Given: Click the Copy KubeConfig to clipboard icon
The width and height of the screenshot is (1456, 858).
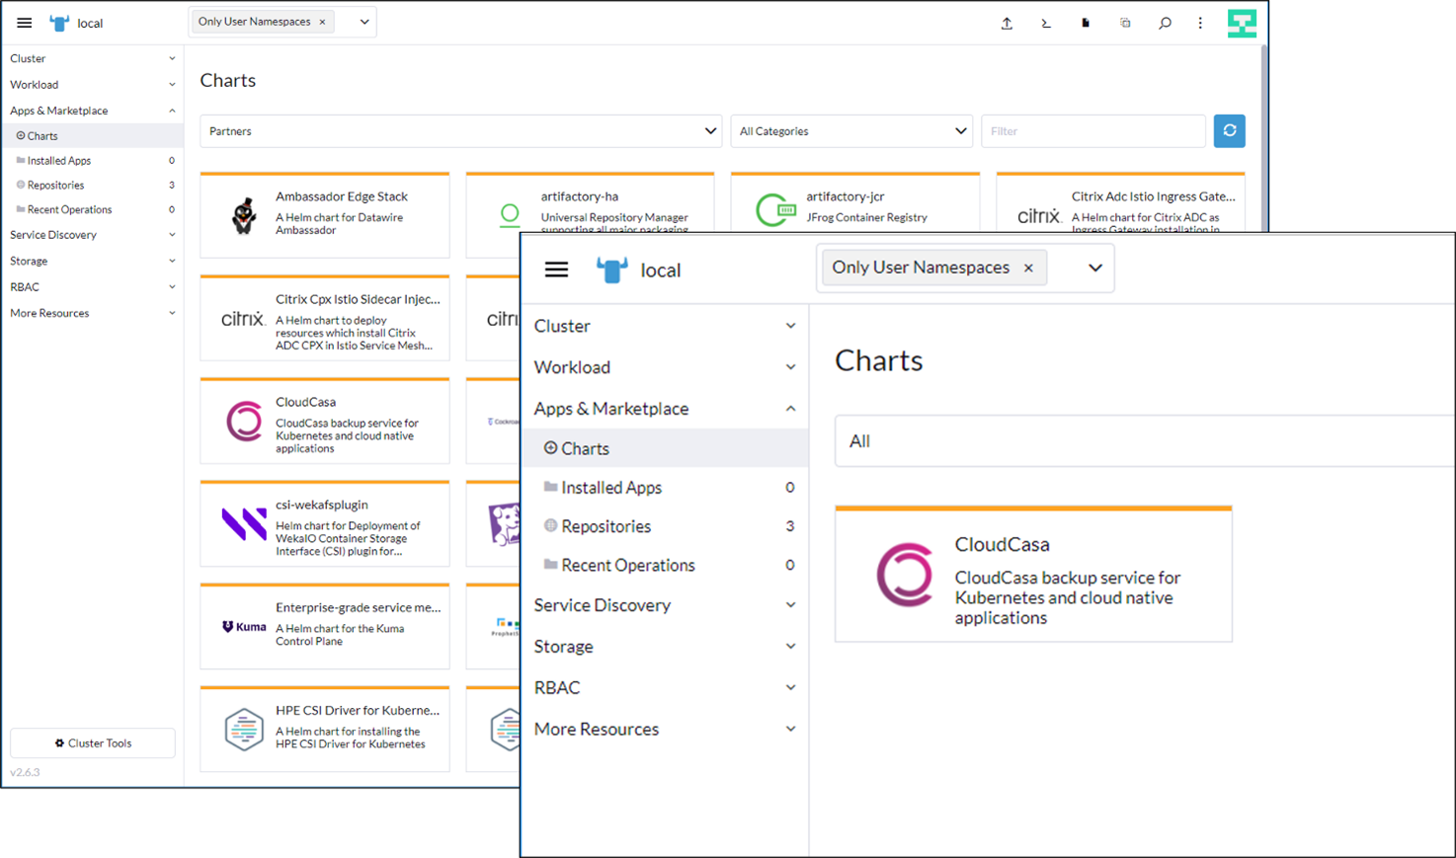Looking at the screenshot, I should click(x=1125, y=23).
